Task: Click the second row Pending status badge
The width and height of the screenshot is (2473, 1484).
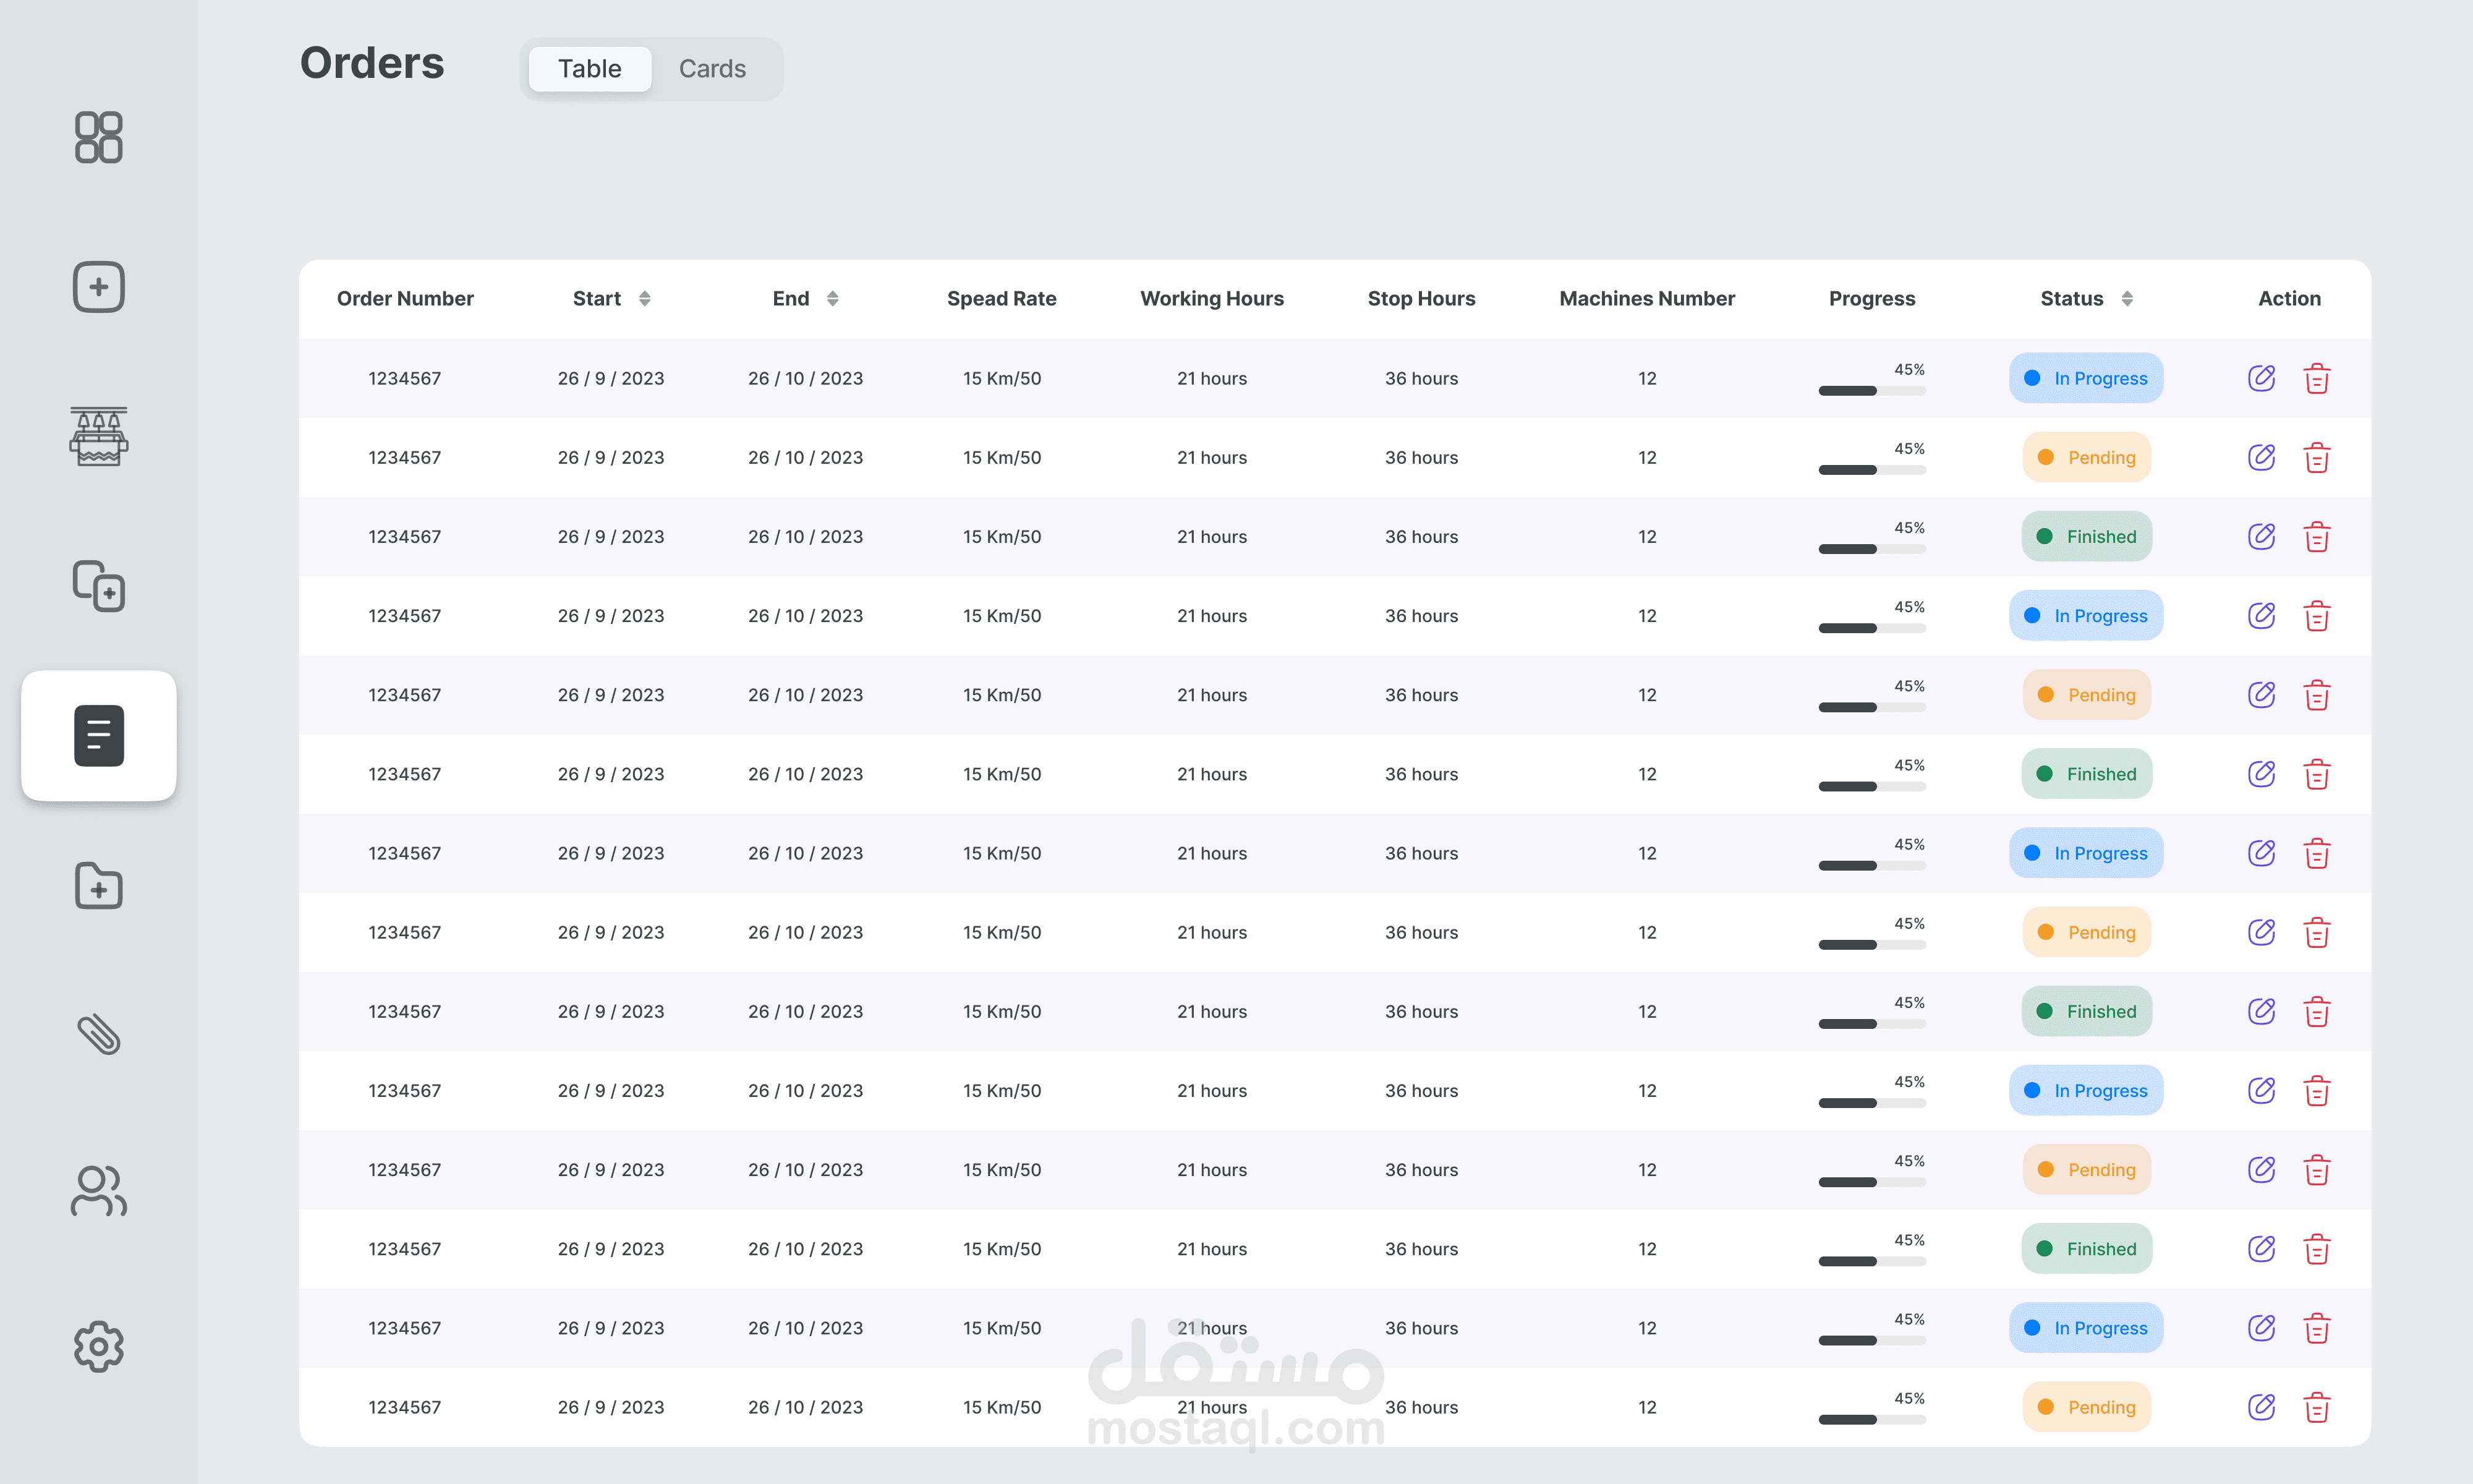Action: pyautogui.click(x=2086, y=457)
